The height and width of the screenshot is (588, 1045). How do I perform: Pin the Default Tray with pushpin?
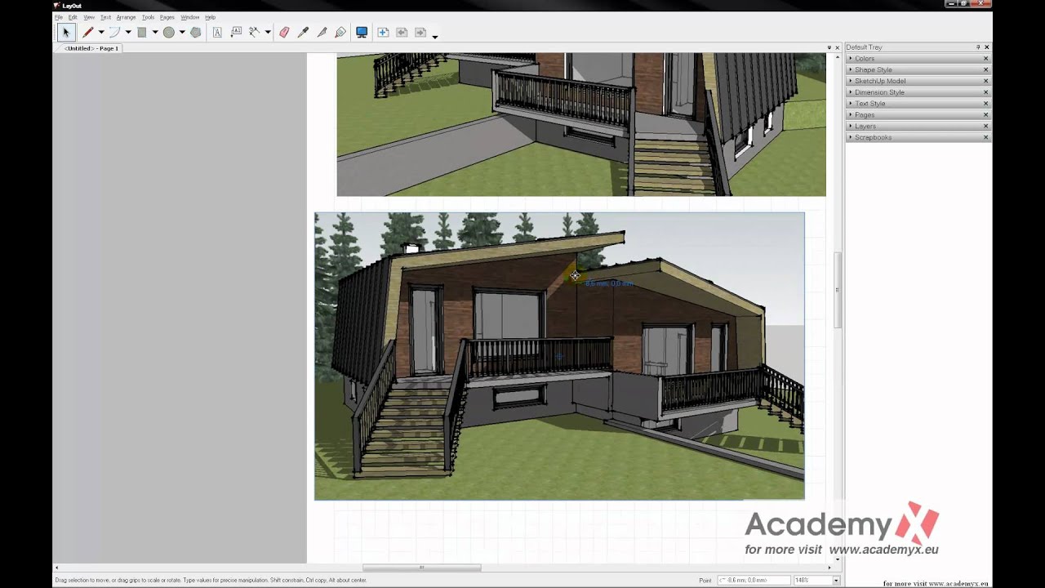[x=978, y=47]
